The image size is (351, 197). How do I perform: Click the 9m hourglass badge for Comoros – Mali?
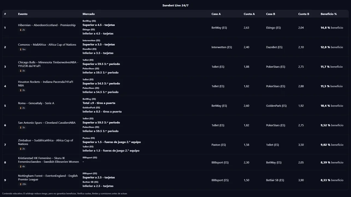click(x=23, y=50)
